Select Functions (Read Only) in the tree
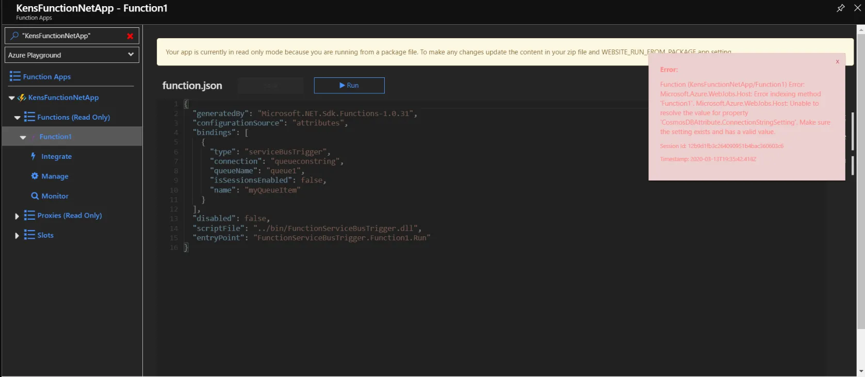865x377 pixels. point(74,117)
